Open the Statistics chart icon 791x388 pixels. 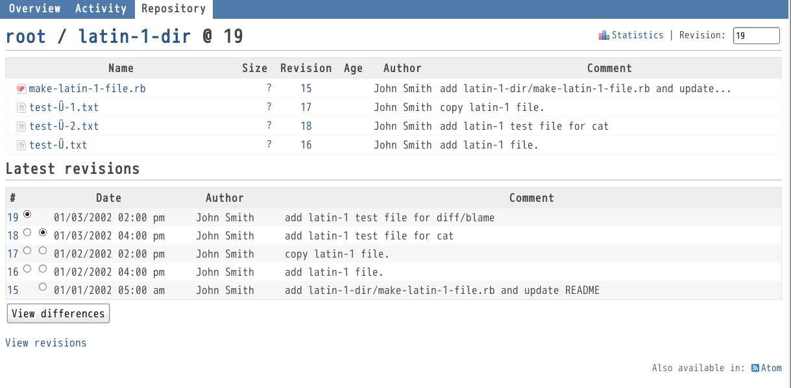(x=604, y=36)
